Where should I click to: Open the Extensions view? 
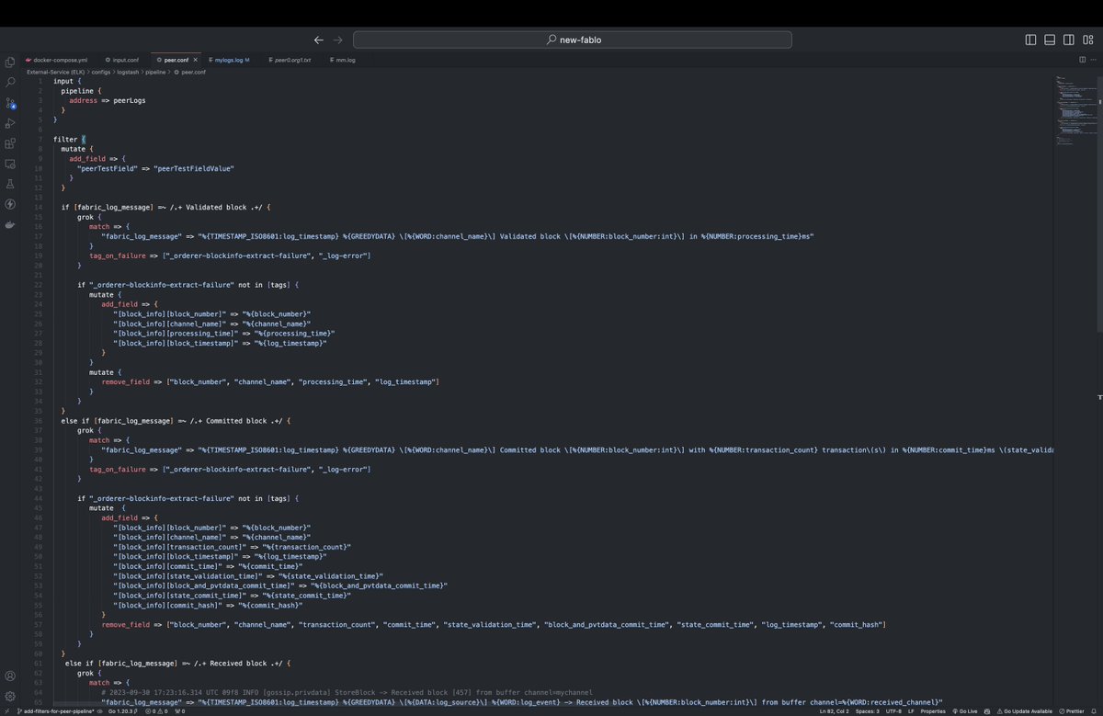(11, 143)
